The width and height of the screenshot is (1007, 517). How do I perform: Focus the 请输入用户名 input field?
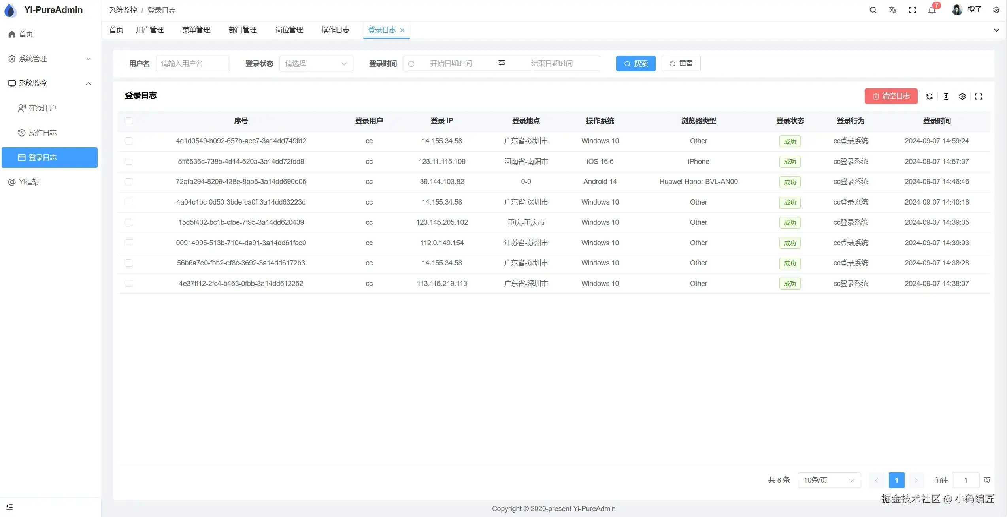(192, 64)
